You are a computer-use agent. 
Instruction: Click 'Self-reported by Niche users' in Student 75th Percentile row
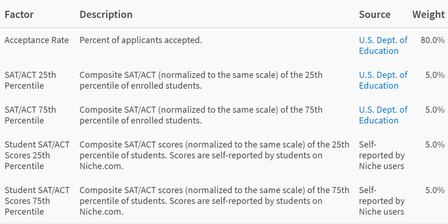click(381, 201)
